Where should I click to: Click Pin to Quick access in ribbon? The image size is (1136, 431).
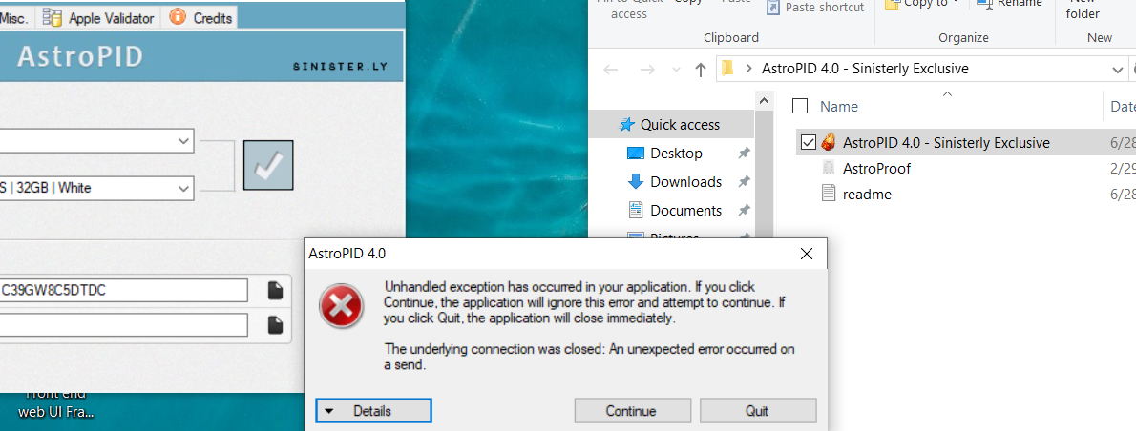(629, 9)
